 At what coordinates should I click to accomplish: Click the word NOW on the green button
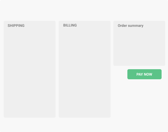(148, 74)
